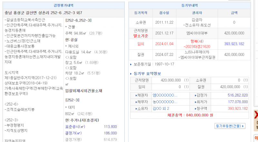Viewport: 258px width, 142px height.
Task: Click the red 말소기준 label
Action: coord(141,36)
